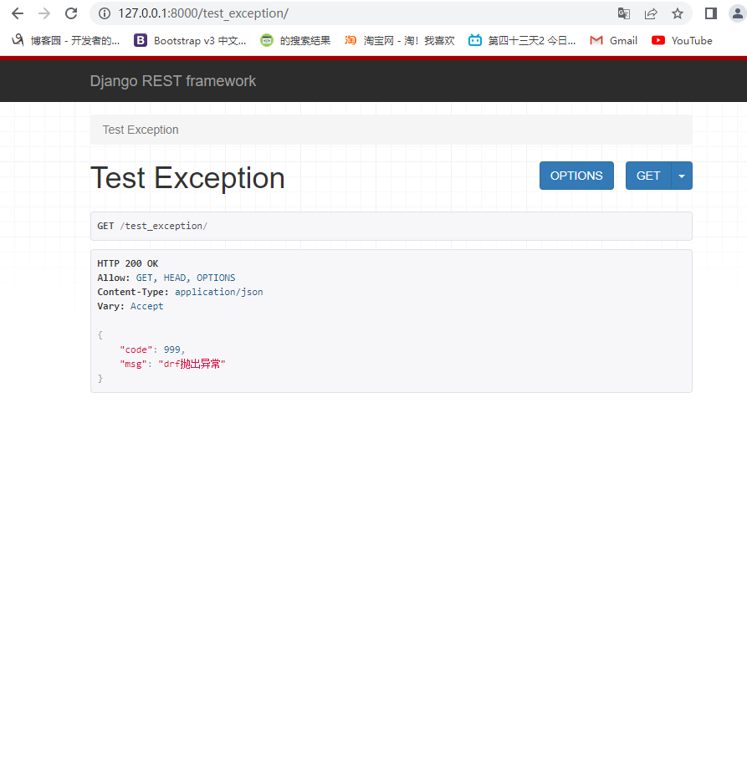
Task: Bookmark this page with the star icon
Action: 678,13
